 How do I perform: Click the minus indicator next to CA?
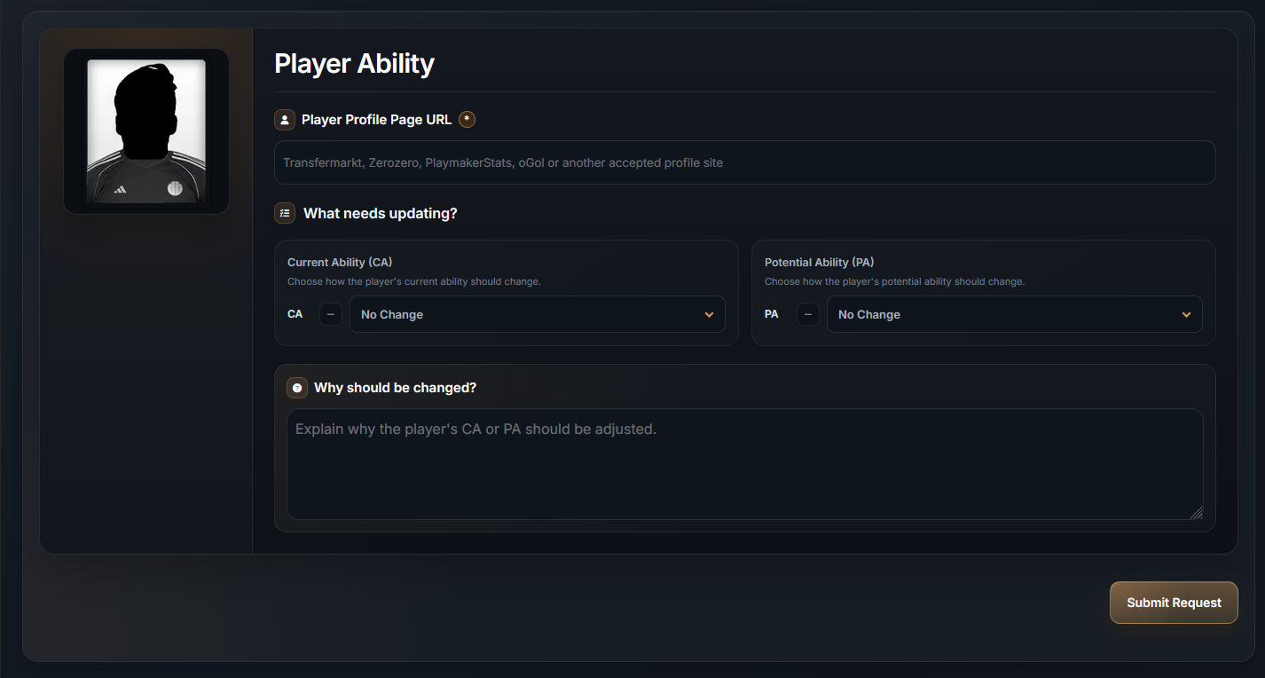331,314
